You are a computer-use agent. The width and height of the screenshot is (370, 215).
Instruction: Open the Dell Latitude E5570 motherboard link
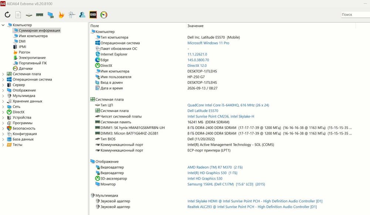(203, 111)
